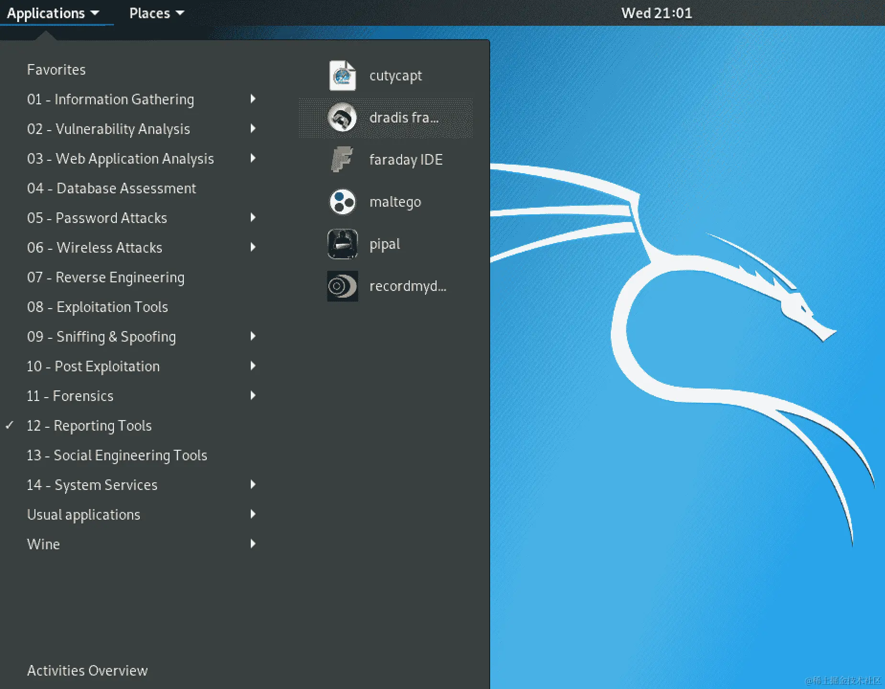Image resolution: width=885 pixels, height=689 pixels.
Task: Open the Places menu
Action: pyautogui.click(x=157, y=13)
